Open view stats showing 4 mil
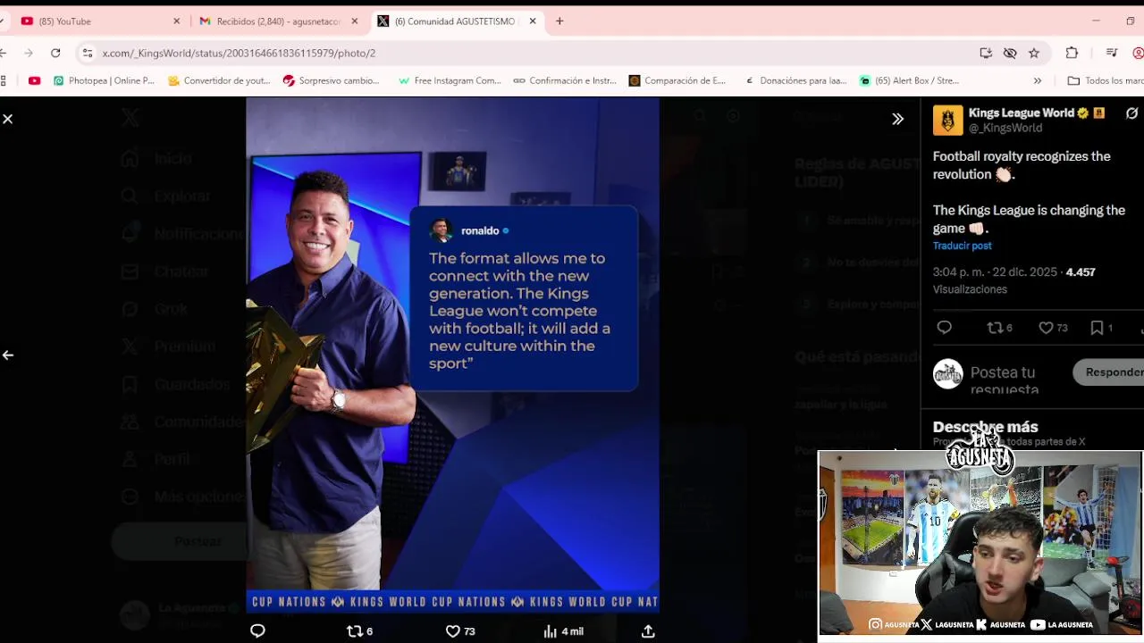 563,631
